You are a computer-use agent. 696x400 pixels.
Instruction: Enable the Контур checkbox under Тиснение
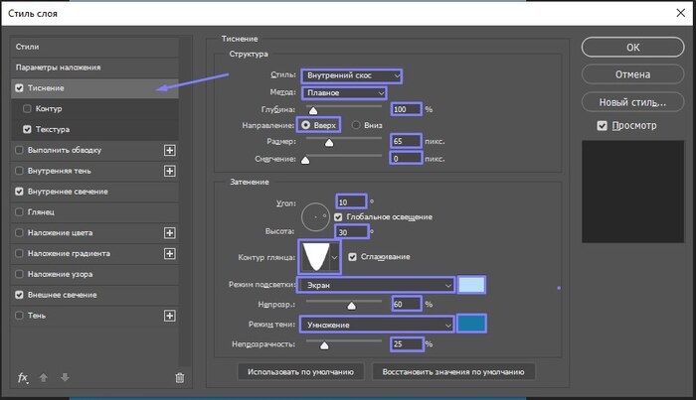[x=27, y=108]
